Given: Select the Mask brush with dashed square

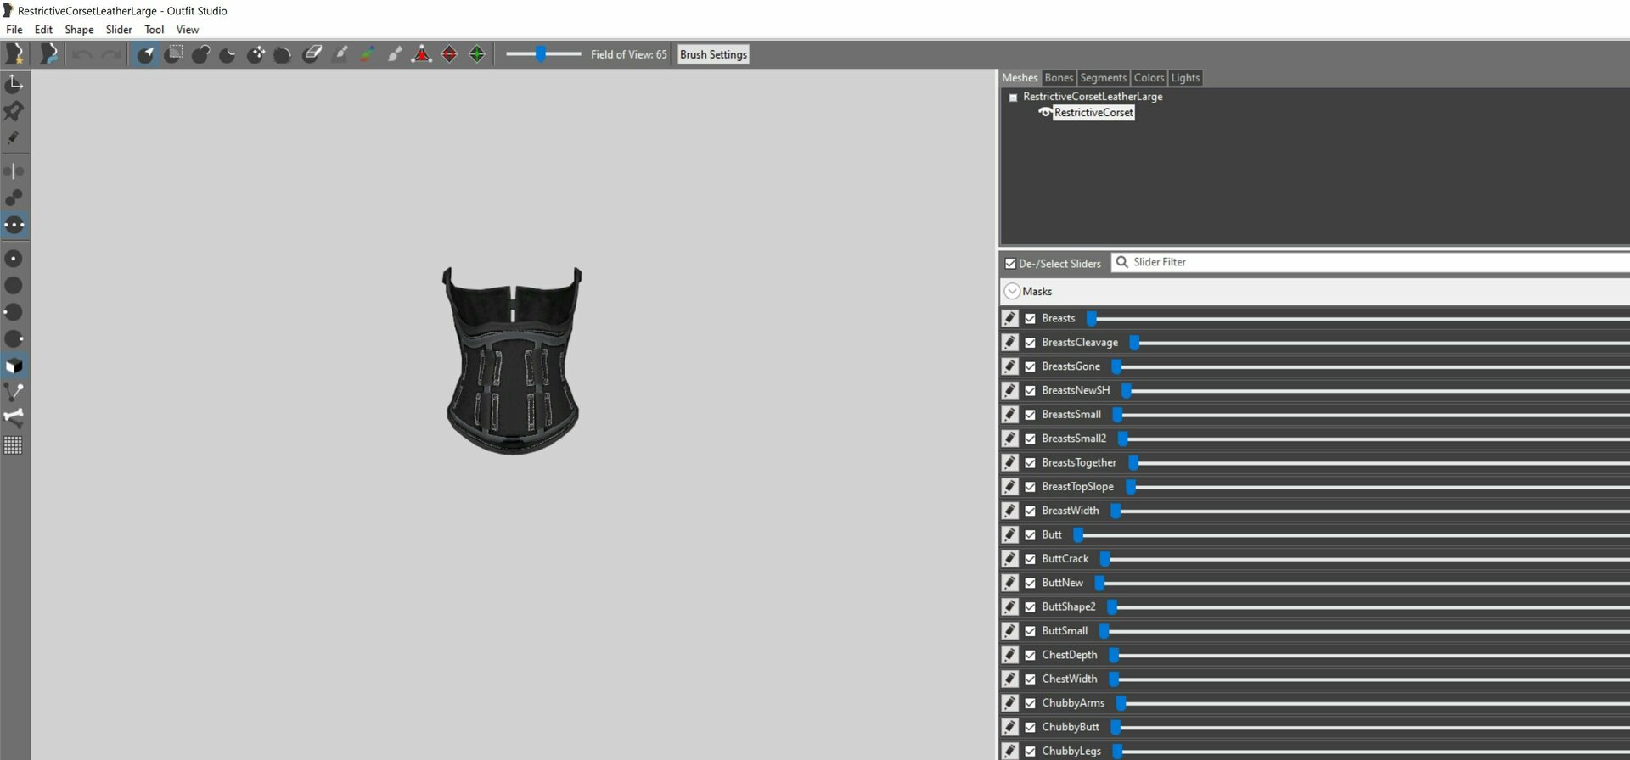Looking at the screenshot, I should (173, 54).
